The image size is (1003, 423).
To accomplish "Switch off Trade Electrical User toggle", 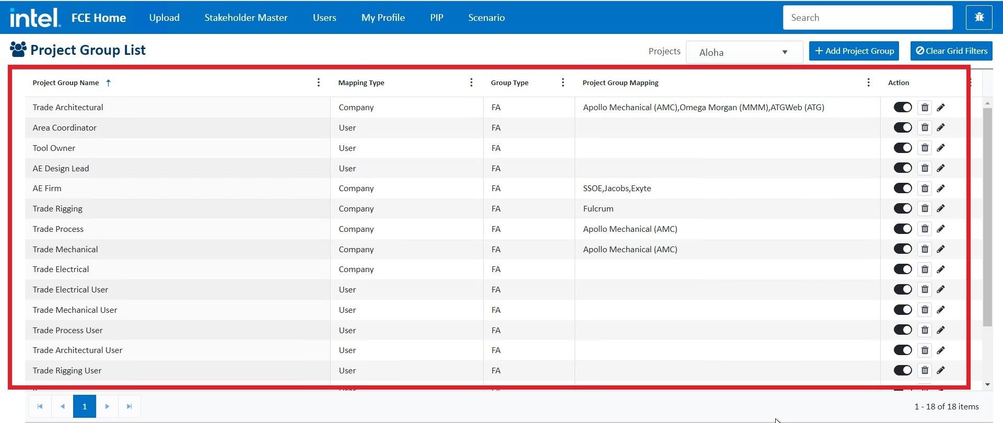I will pyautogui.click(x=902, y=290).
